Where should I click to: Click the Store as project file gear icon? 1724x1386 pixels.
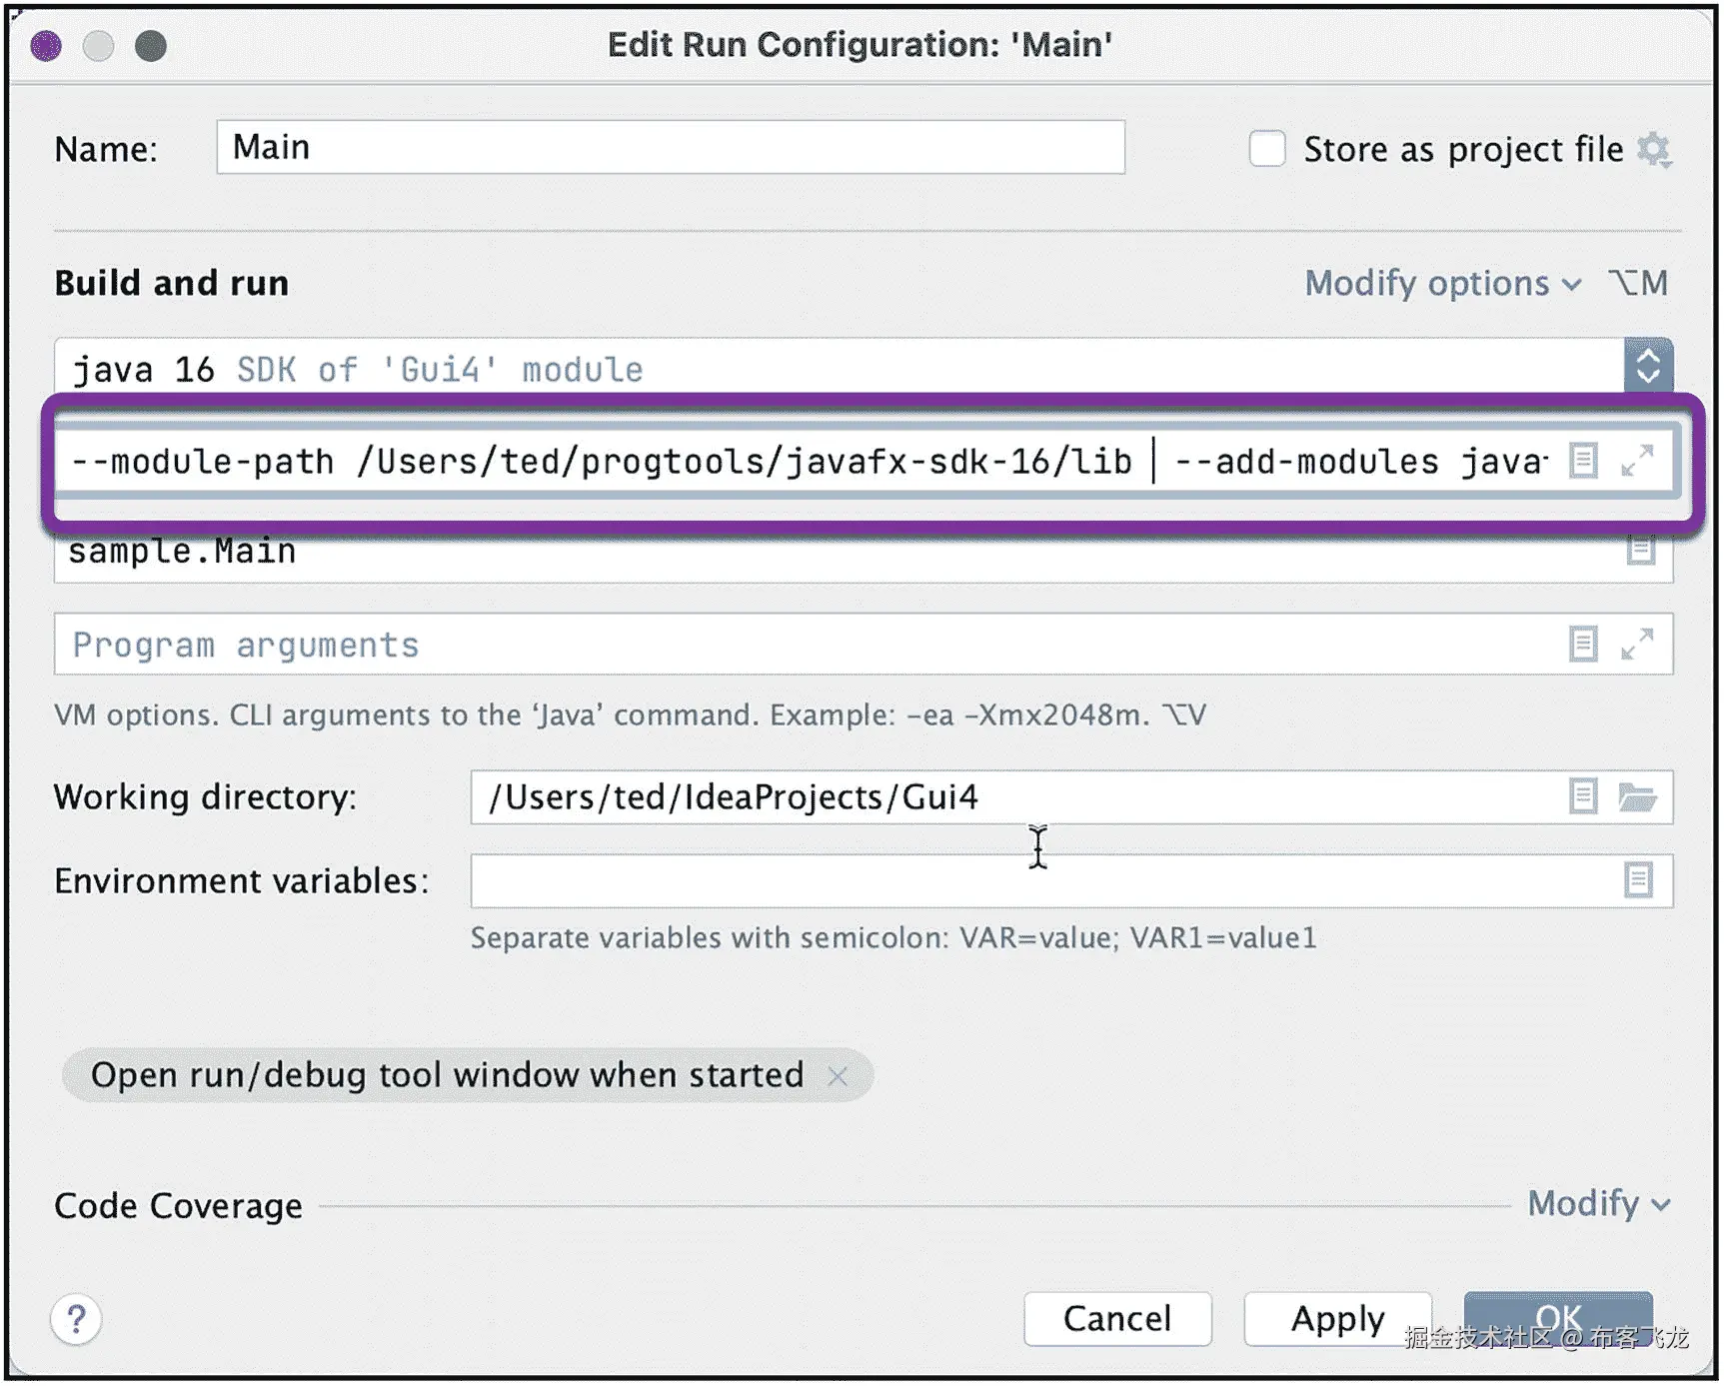click(x=1653, y=150)
